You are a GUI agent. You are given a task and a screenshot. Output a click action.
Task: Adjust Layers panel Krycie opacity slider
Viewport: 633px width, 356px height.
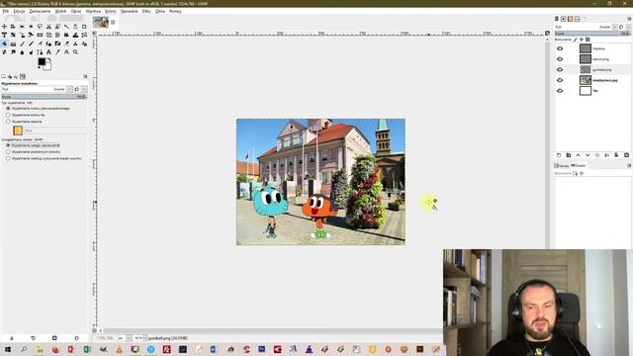point(592,34)
